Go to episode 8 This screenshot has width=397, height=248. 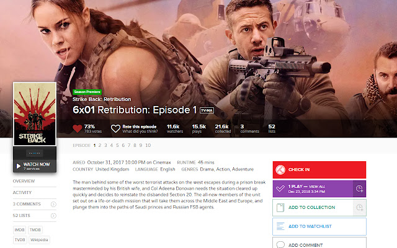pos(135,145)
